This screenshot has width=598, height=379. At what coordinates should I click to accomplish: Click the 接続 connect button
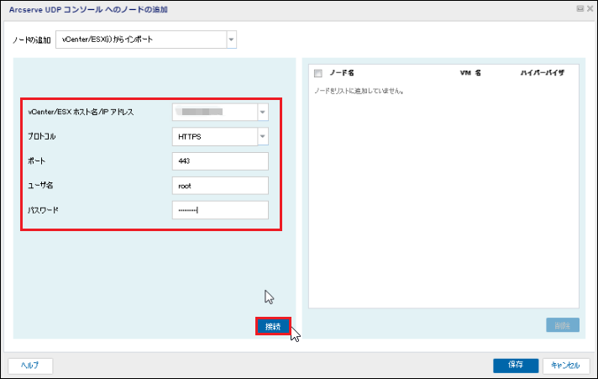click(273, 326)
